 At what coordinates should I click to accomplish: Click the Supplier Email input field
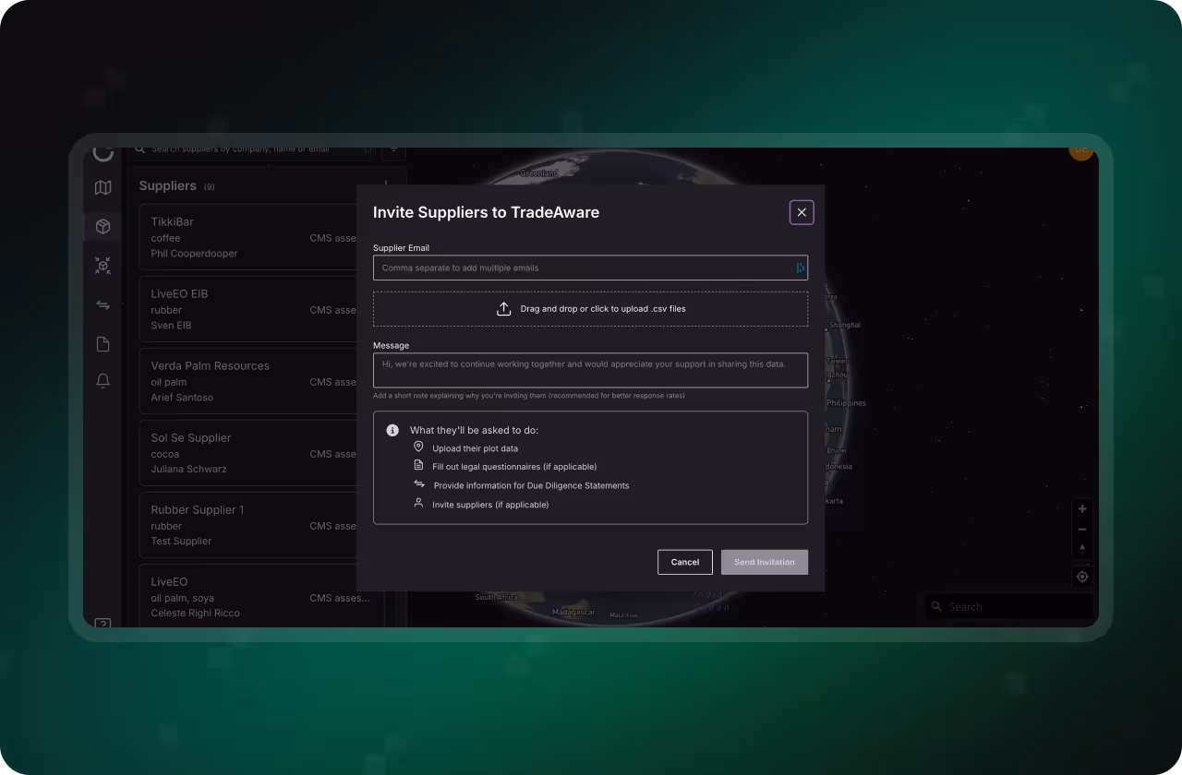[590, 268]
